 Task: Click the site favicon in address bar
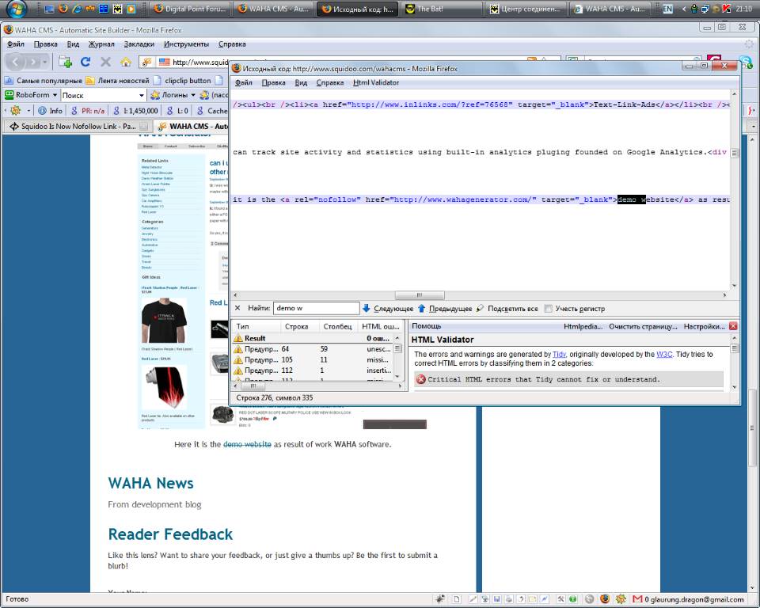tap(147, 62)
